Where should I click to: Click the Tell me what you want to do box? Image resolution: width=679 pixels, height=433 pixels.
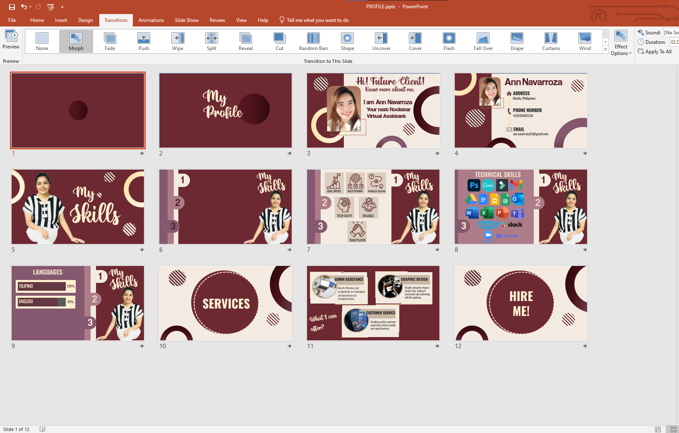click(x=314, y=20)
